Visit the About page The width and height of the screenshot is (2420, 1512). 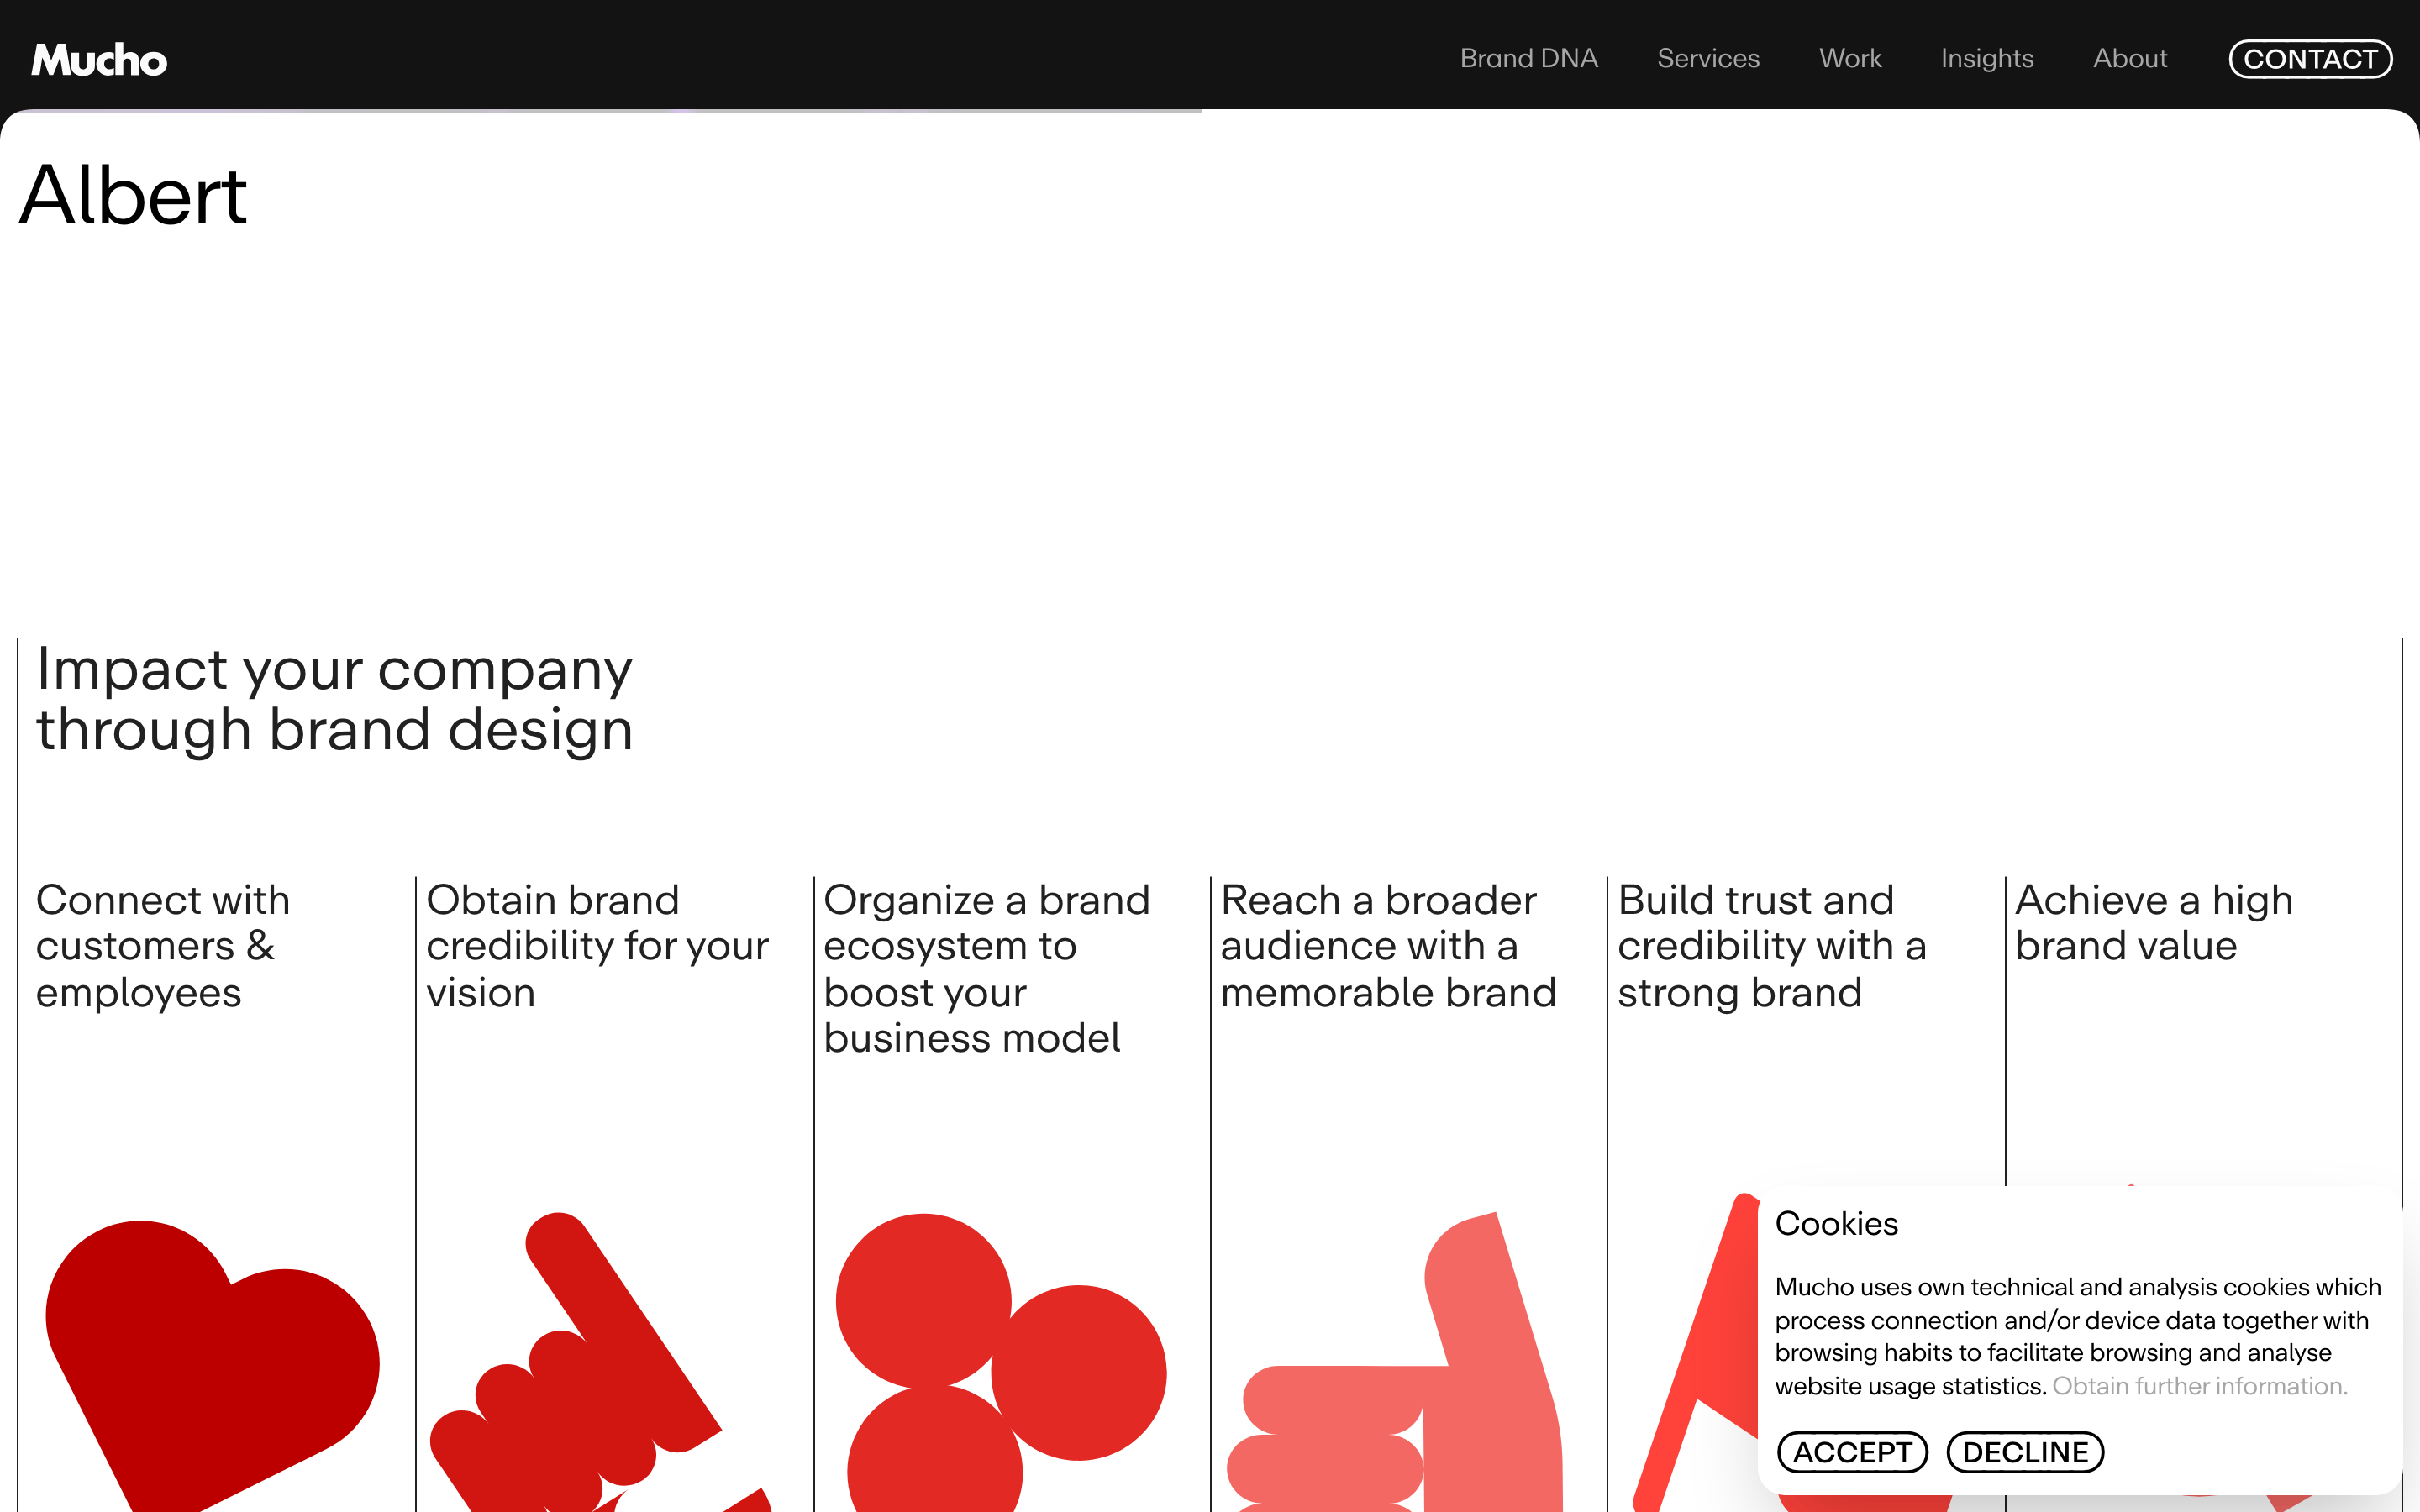[2130, 58]
